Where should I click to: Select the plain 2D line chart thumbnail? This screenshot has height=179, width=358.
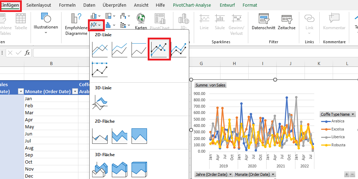[x=100, y=49]
